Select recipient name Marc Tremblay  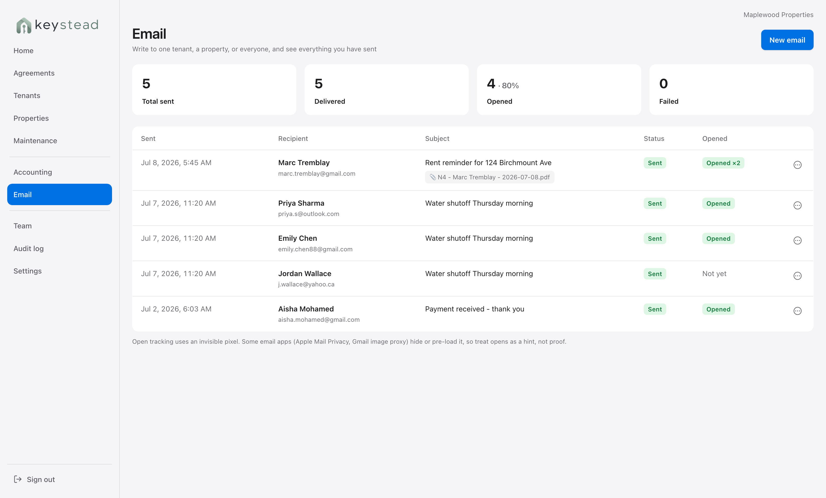(304, 163)
